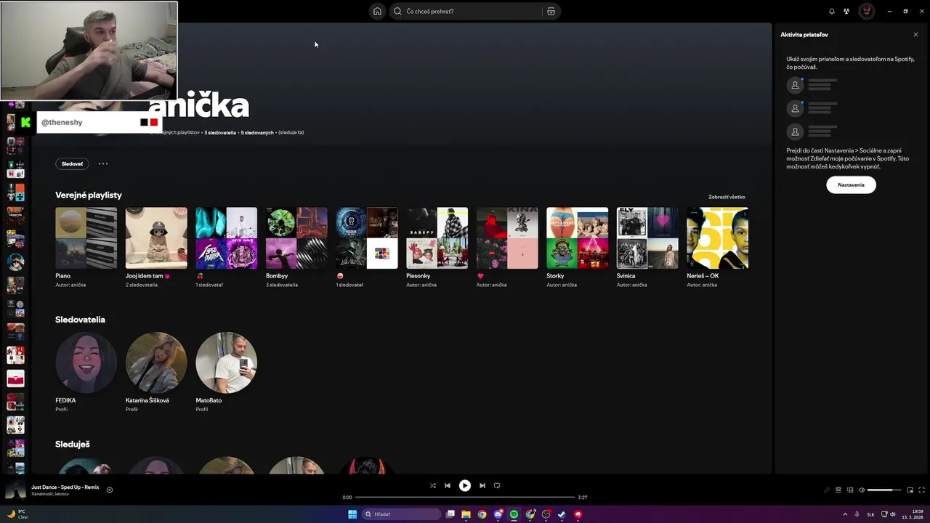Open the Bombyy playlist cover
Image resolution: width=930 pixels, height=523 pixels.
pyautogui.click(x=296, y=238)
